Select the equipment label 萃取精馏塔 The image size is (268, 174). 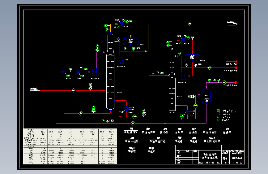(x=131, y=132)
